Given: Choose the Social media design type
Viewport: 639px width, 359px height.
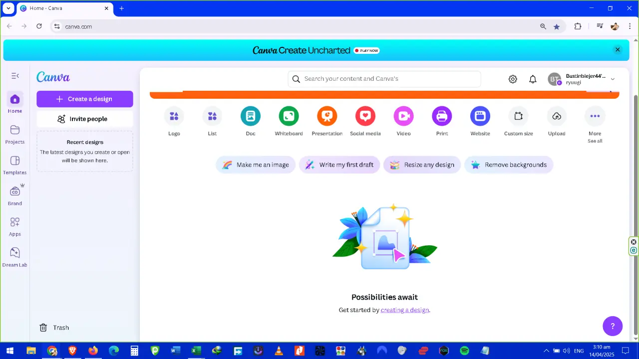Looking at the screenshot, I should (x=365, y=116).
